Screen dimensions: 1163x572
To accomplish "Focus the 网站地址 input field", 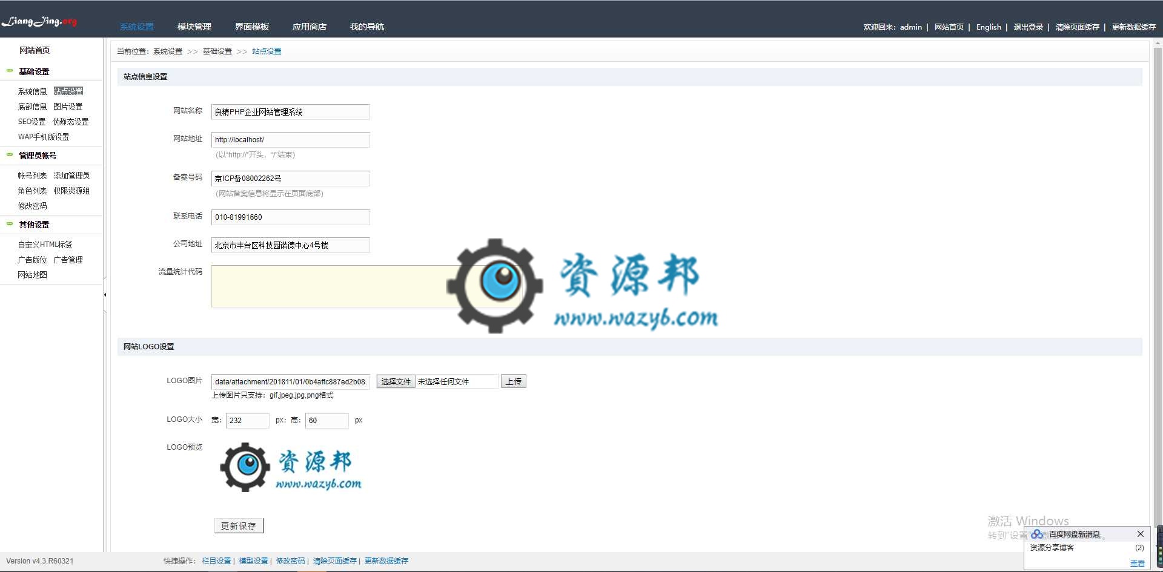I will tap(291, 140).
